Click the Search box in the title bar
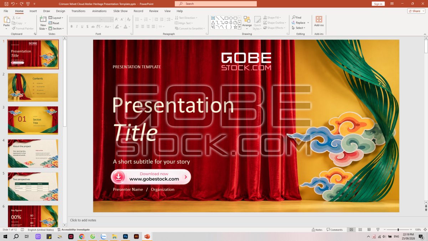 coord(216,4)
